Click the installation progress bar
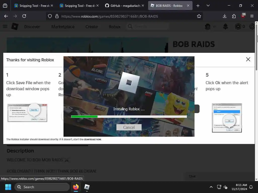 point(129,117)
